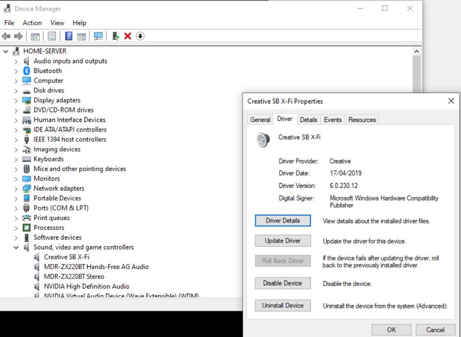Open the Help menu
Viewport: 461px width, 337px height.
coord(79,23)
